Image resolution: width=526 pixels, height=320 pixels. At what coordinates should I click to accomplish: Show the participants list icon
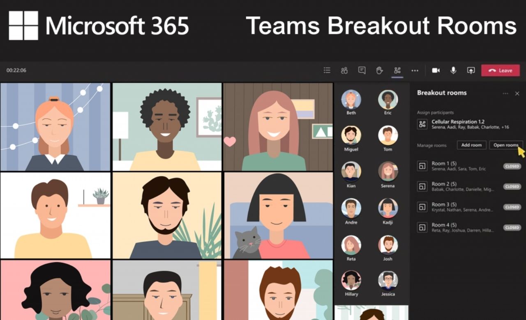coord(344,70)
